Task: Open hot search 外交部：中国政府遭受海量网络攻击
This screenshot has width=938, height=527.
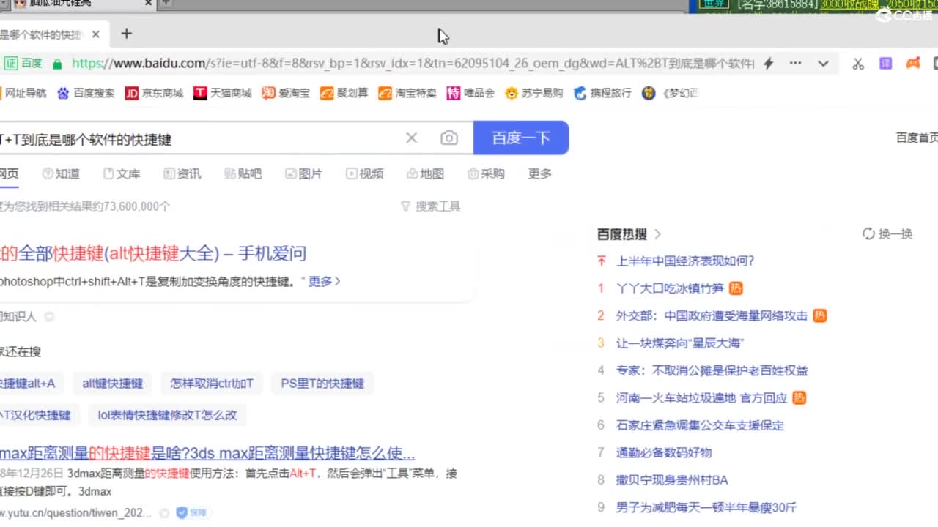Action: click(712, 315)
